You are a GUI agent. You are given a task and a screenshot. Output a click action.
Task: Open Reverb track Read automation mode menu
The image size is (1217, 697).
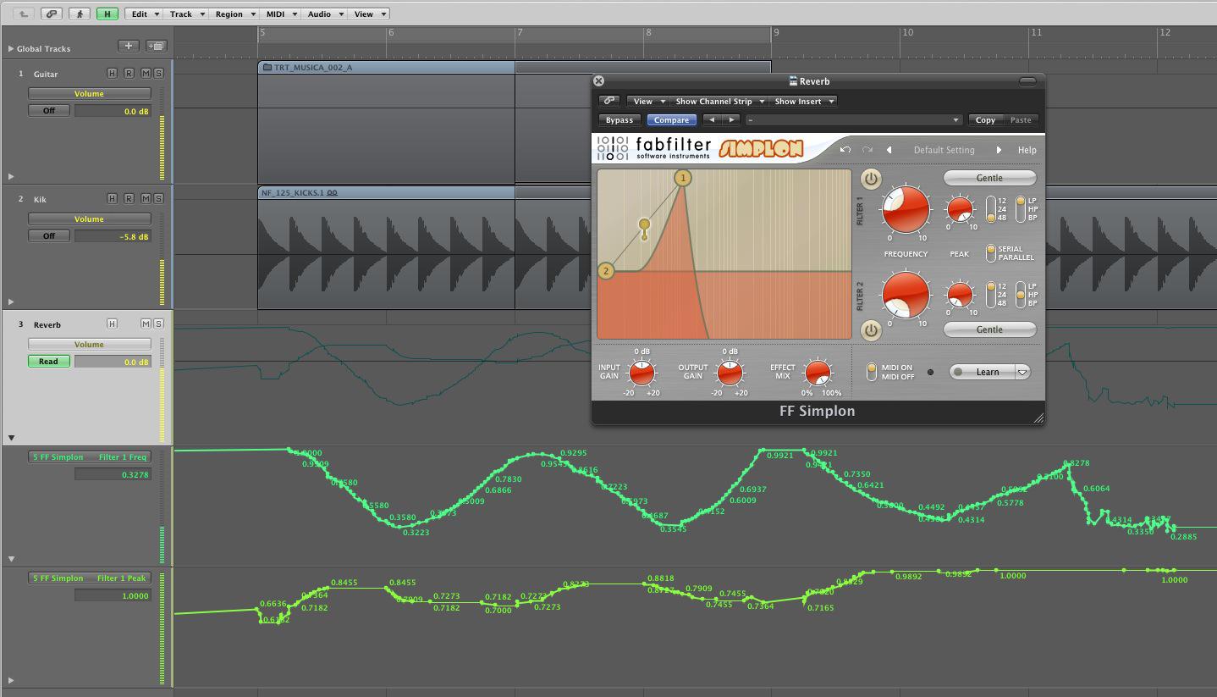(49, 362)
